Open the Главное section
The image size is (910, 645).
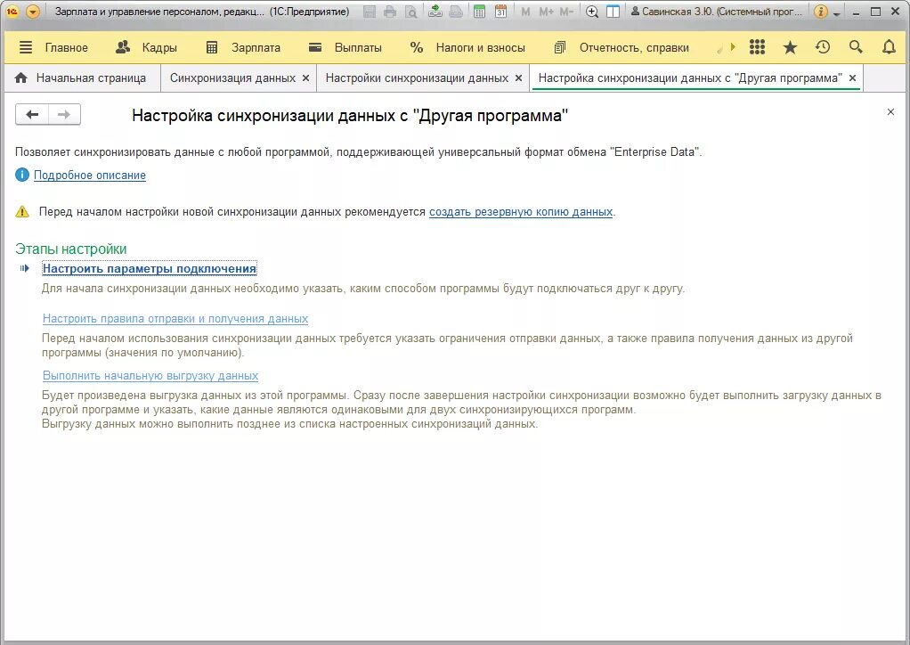pyautogui.click(x=66, y=47)
